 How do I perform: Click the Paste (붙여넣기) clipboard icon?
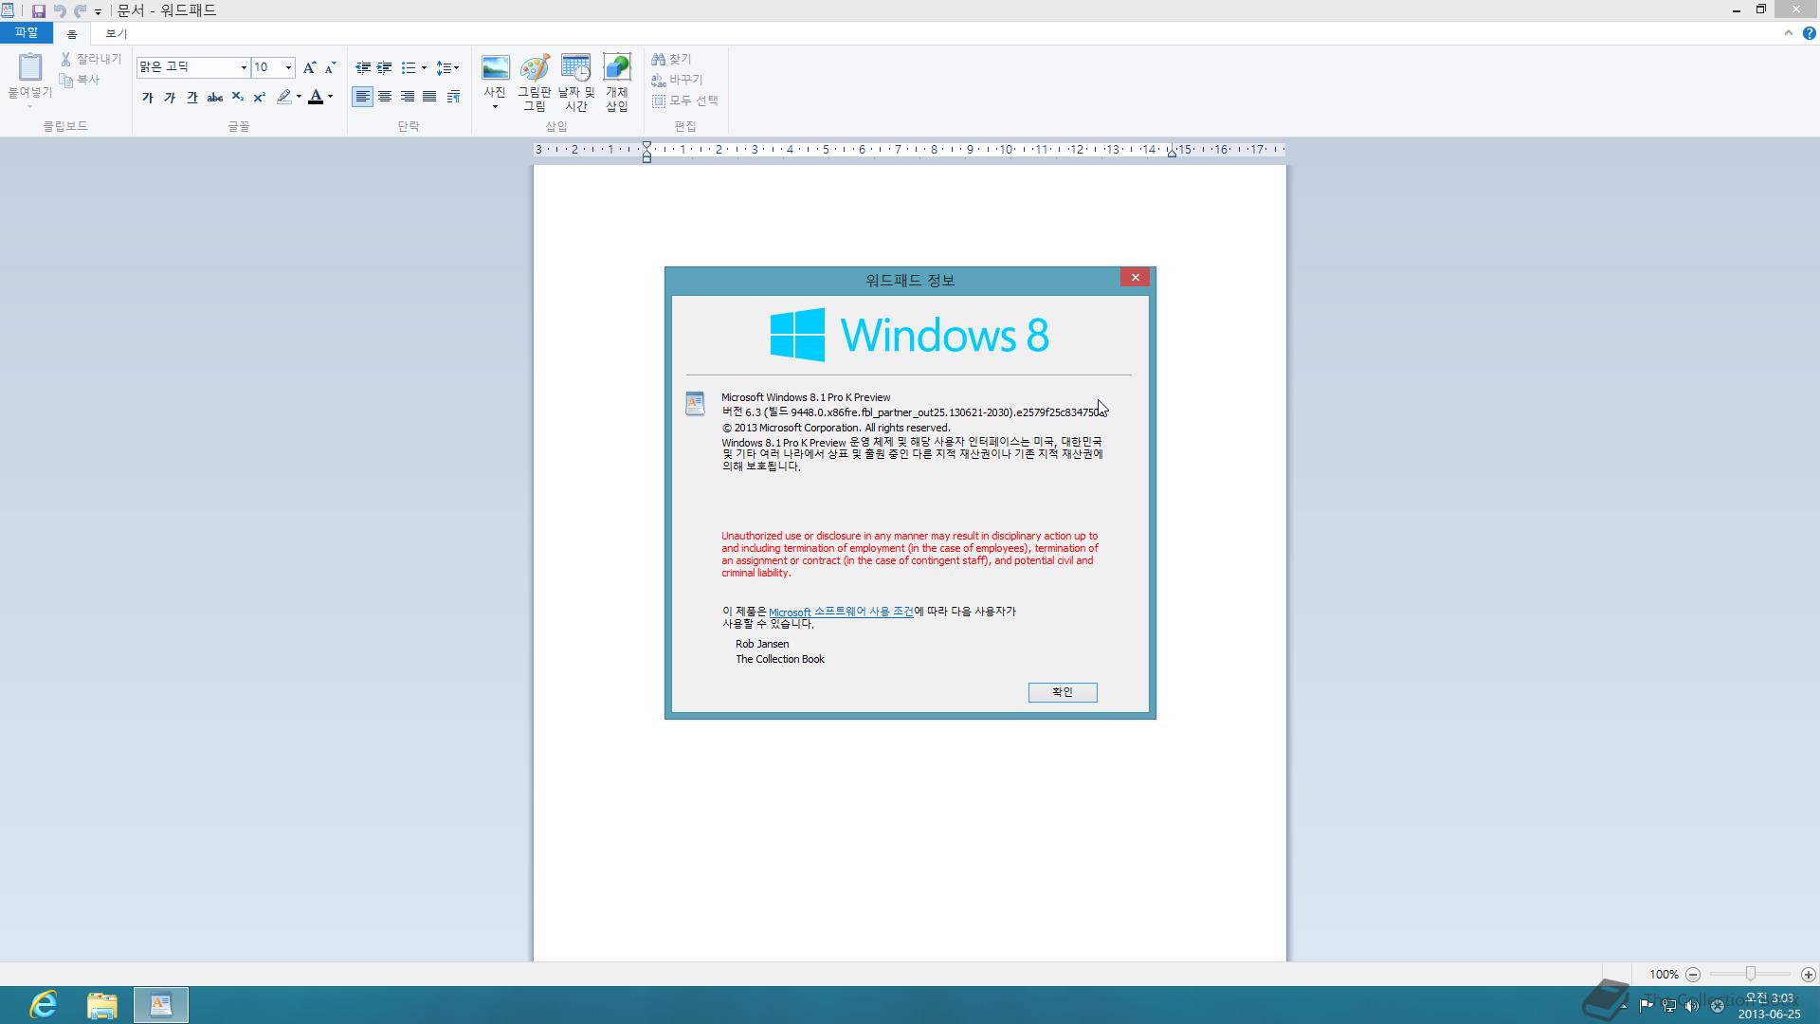tap(30, 67)
